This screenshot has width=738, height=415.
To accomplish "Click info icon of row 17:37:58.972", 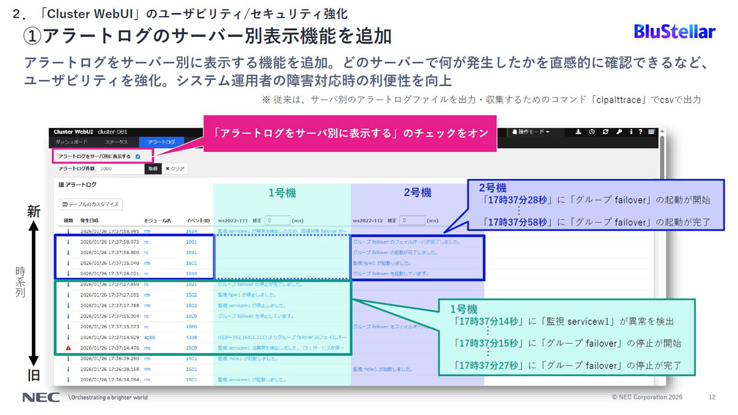I will click(68, 242).
